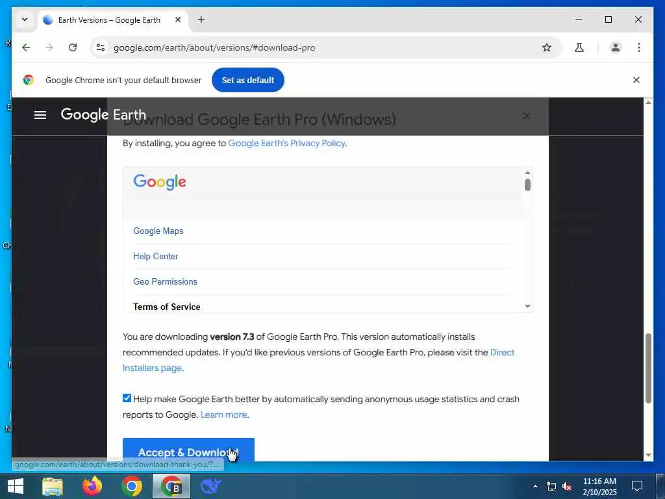Click the Google Earth logo
Viewport: 665px width, 499px height.
point(103,114)
